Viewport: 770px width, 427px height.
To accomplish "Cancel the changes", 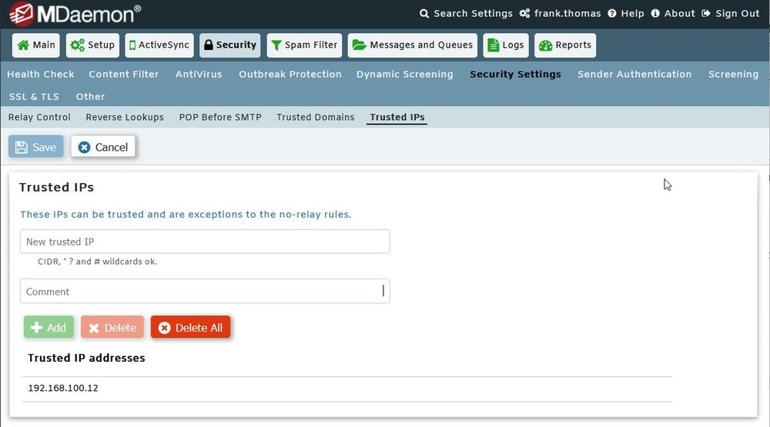I will click(x=103, y=147).
